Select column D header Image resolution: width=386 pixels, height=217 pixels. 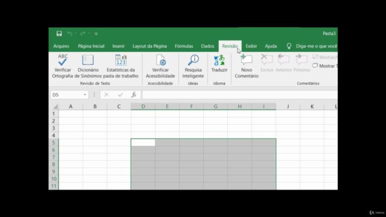click(x=143, y=107)
